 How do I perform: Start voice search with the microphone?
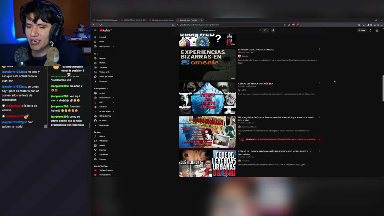tap(273, 30)
